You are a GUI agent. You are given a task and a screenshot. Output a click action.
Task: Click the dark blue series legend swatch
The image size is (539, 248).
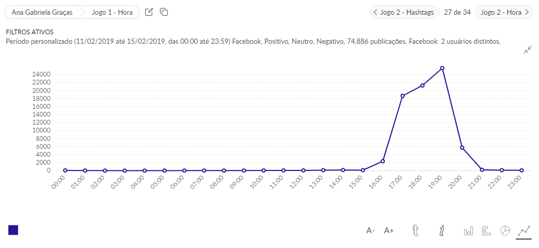click(13, 230)
